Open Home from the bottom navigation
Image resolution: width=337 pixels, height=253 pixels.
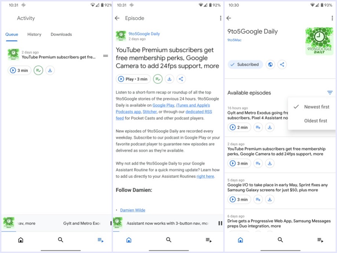point(21,240)
